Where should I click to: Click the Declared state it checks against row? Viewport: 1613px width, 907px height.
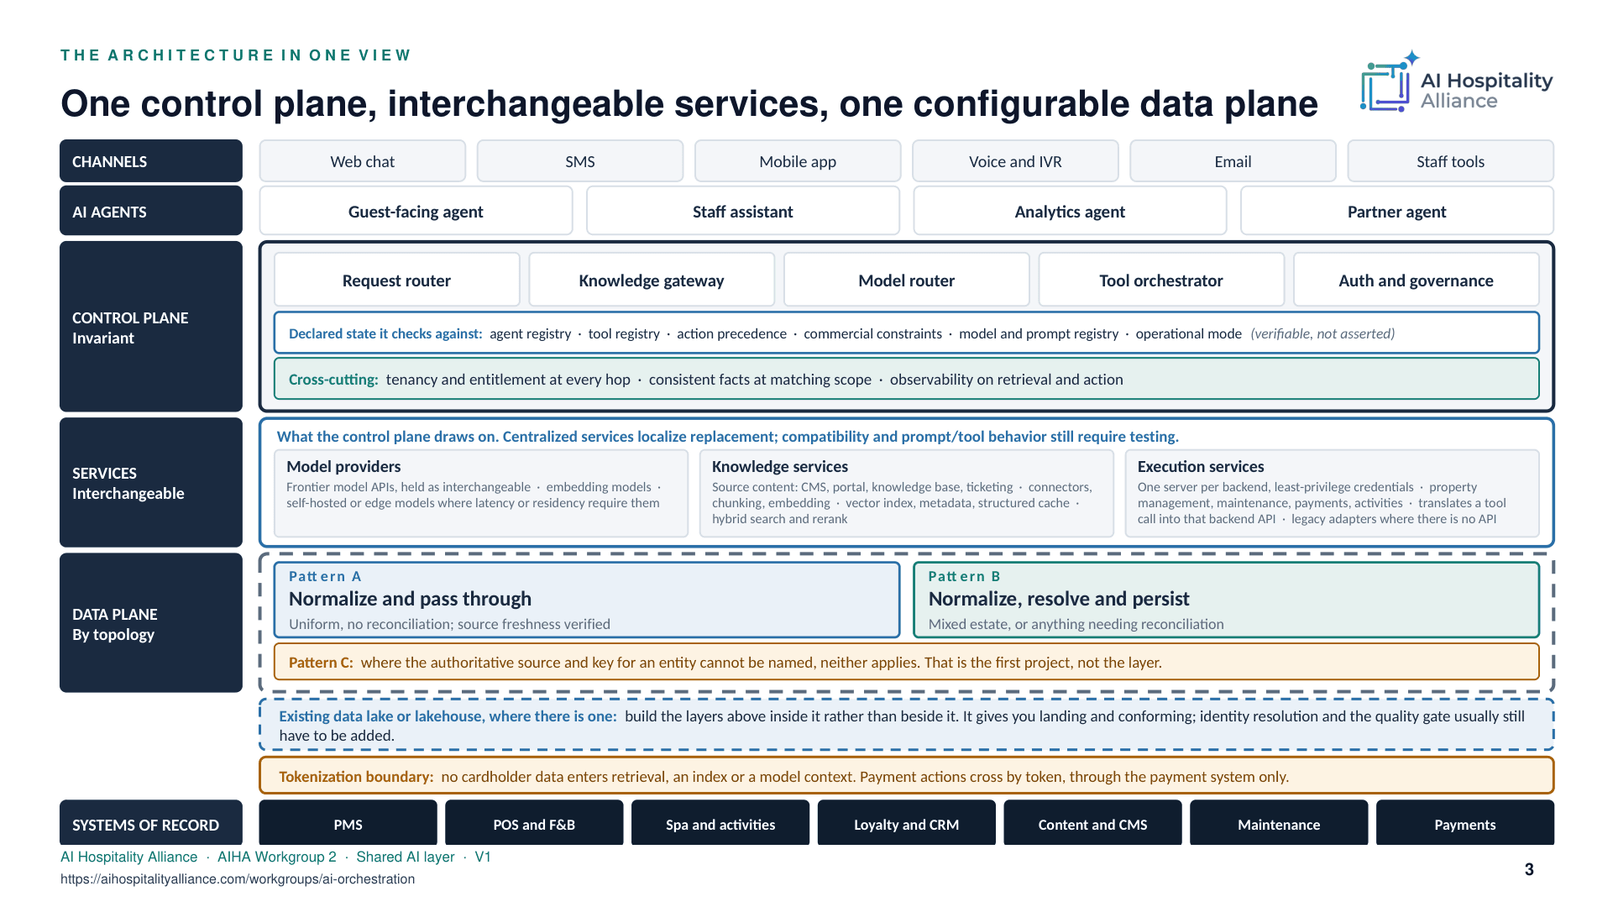pos(907,333)
